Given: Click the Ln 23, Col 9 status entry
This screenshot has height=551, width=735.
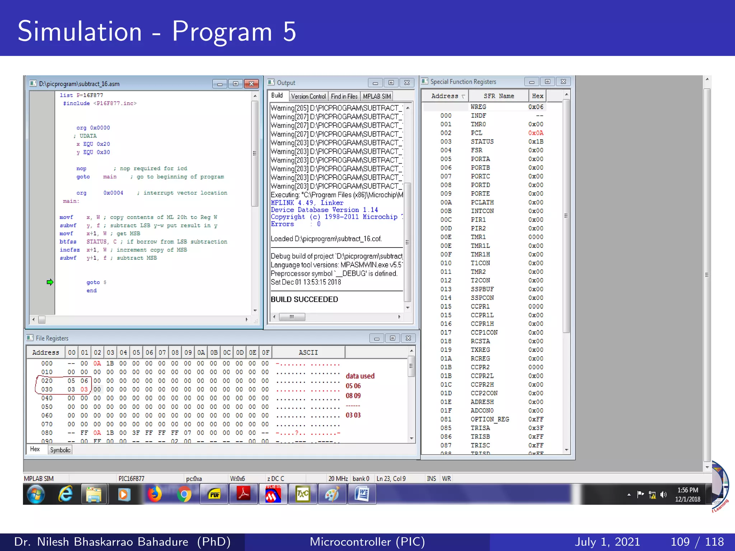Looking at the screenshot, I should point(391,479).
